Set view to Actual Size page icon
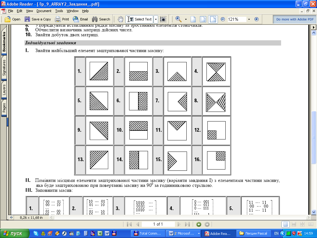Screen dimensions: 317x238 193,19
